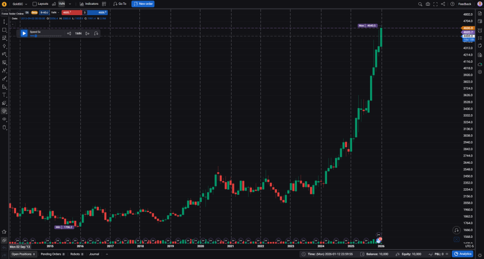Click the green cloud sync icon
The height and width of the screenshot is (259, 484).
tap(480, 64)
